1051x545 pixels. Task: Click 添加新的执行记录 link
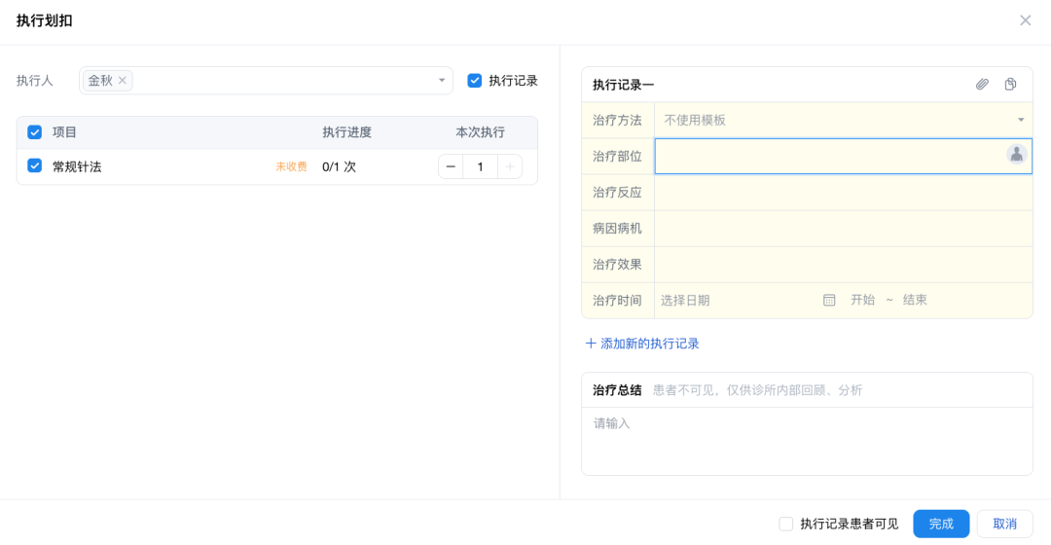coord(642,344)
